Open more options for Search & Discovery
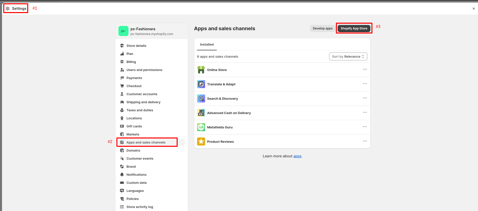 pyautogui.click(x=365, y=98)
